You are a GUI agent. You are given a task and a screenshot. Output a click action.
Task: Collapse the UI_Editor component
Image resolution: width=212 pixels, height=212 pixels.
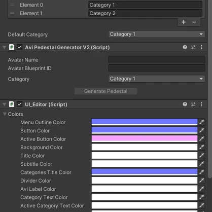click(x=5, y=104)
